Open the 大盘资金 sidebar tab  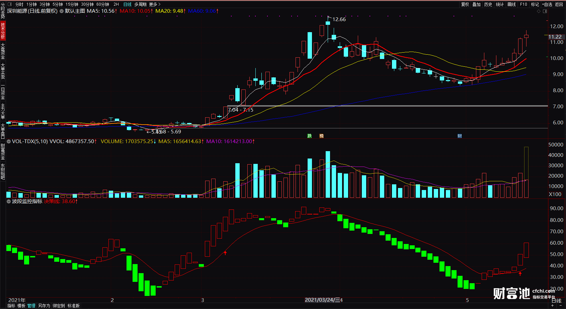pyautogui.click(x=3, y=51)
